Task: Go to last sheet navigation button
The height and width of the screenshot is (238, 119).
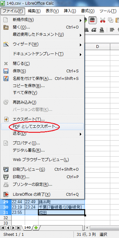Action: tap(18, 228)
